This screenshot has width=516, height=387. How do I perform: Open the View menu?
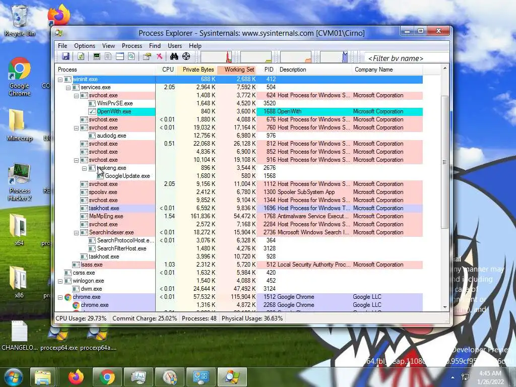[109, 46]
